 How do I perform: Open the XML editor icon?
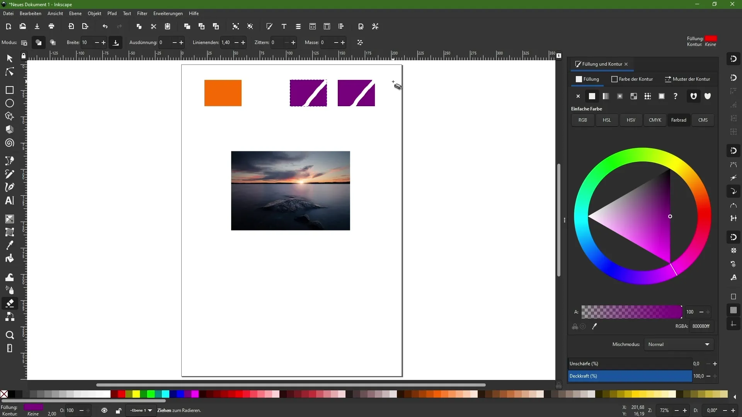click(313, 26)
